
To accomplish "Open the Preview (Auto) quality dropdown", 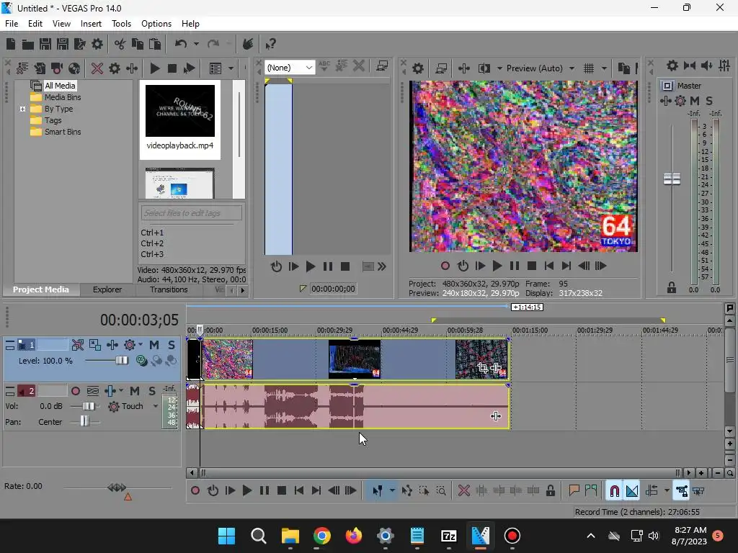I will pos(572,68).
